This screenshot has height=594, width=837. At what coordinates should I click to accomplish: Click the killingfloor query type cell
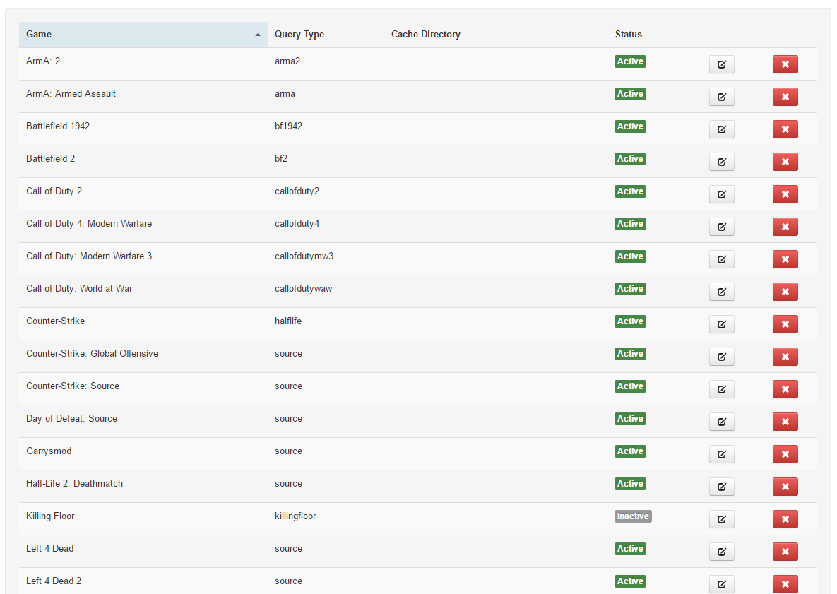coord(295,516)
